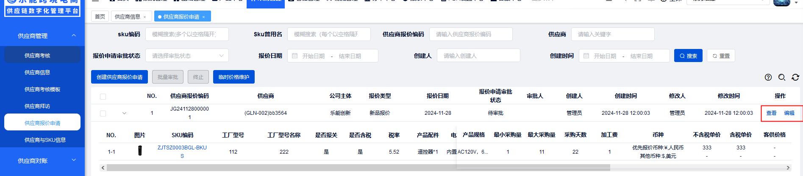Switch to the 首页 tab

click(x=100, y=16)
